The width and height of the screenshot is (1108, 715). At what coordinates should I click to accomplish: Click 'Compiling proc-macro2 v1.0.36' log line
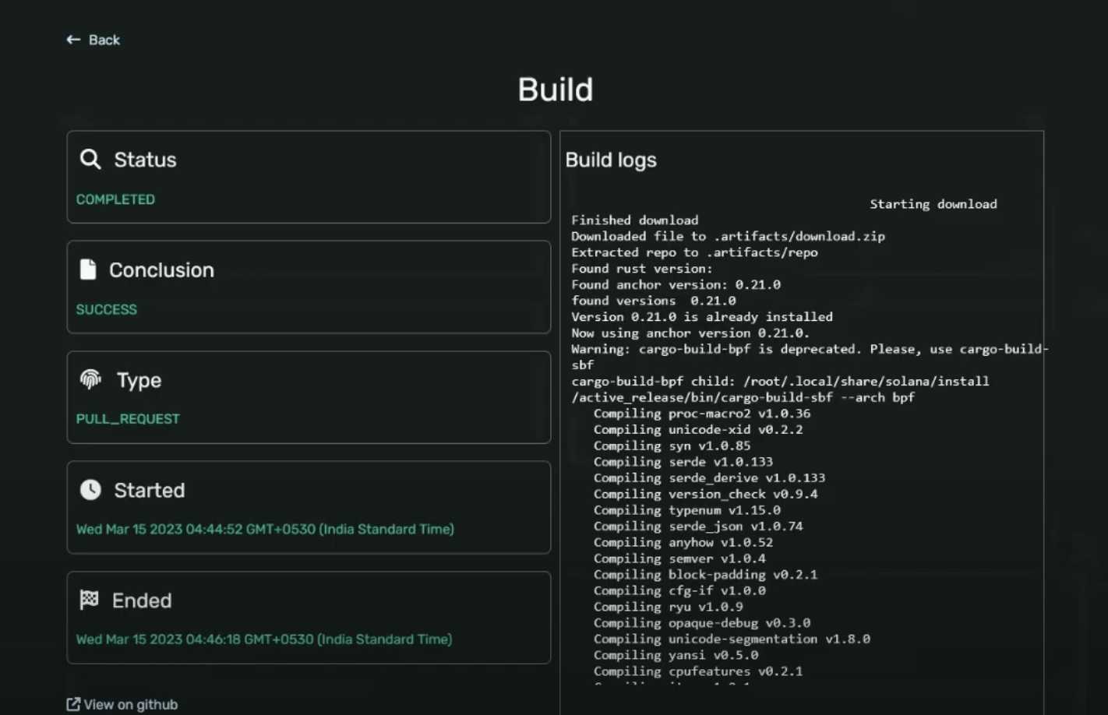(x=702, y=414)
